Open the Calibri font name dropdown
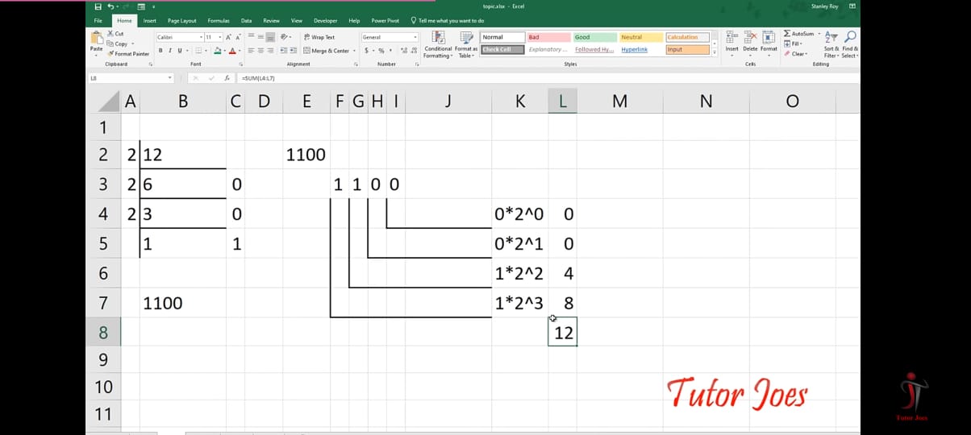 coord(200,37)
